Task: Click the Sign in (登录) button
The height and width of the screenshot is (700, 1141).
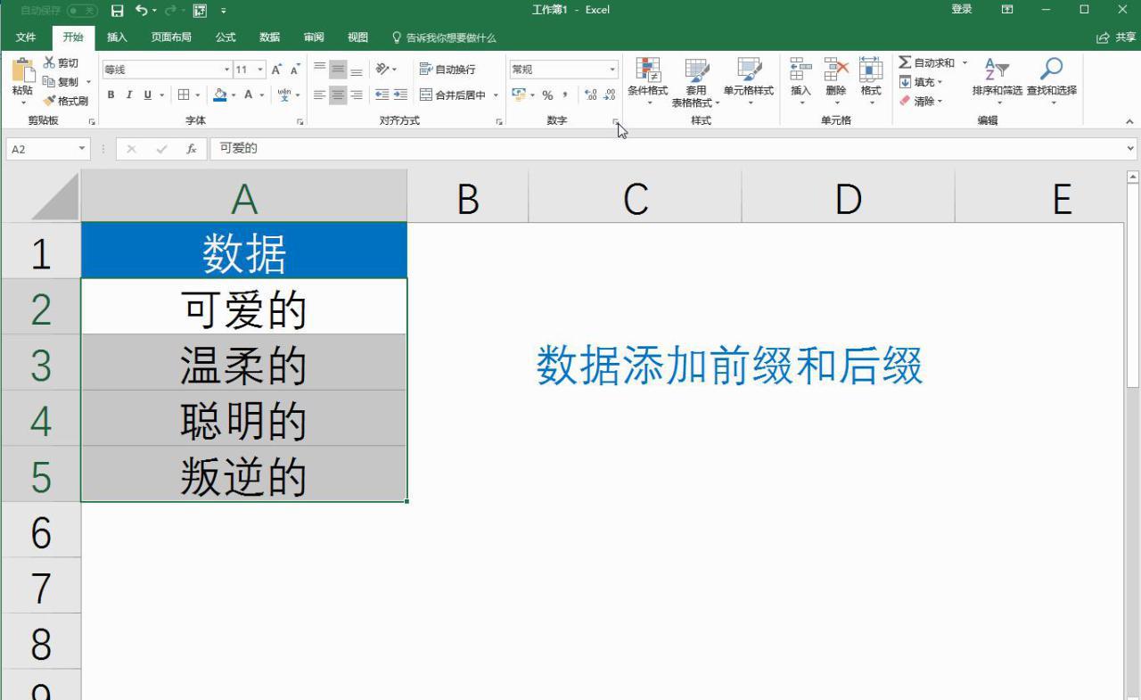Action: (x=962, y=10)
